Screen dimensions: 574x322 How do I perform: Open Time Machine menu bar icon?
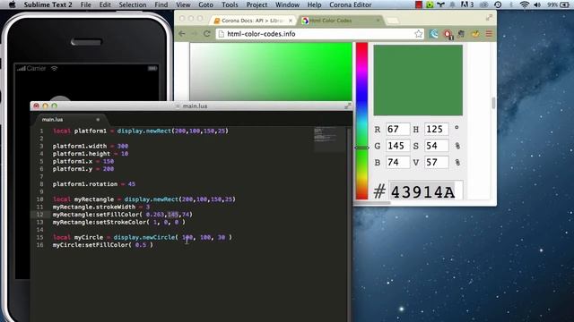pyautogui.click(x=498, y=4)
